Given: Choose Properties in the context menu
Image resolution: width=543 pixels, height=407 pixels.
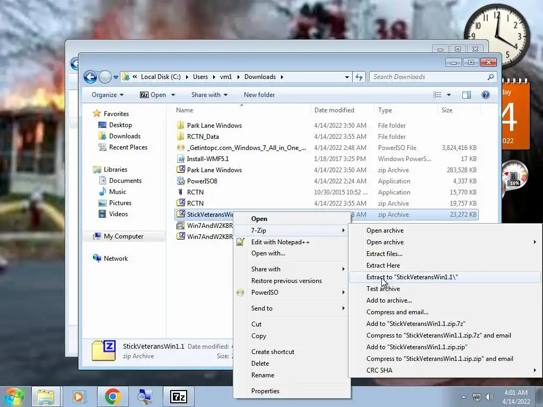Looking at the screenshot, I should pyautogui.click(x=292, y=391).
